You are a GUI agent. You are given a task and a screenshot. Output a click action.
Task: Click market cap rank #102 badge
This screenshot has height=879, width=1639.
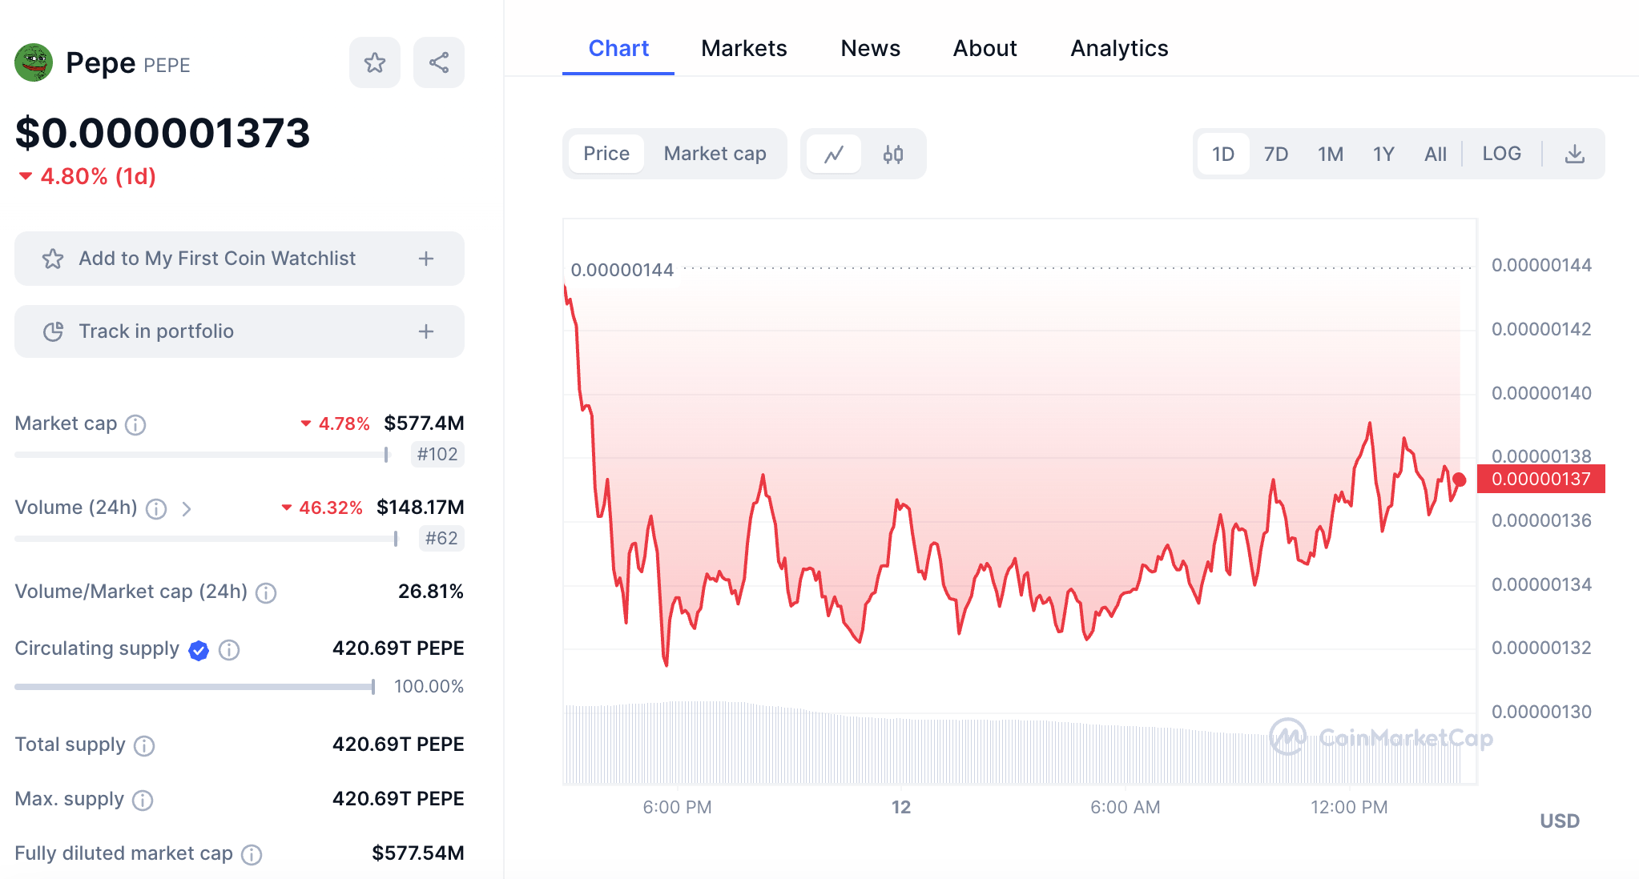point(437,455)
